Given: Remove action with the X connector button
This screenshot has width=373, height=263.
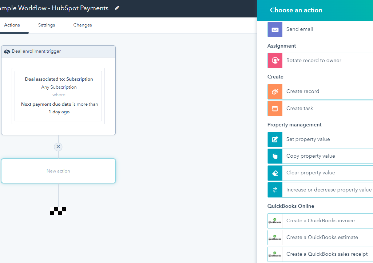Looking at the screenshot, I should tap(58, 147).
